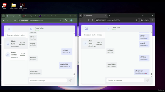165x92 pixels.
Task: Click 'Escriba su mensaje' field in left chat
Action: point(48,80)
